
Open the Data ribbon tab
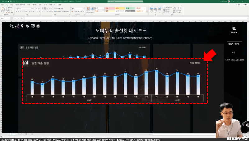[x=34, y=5]
